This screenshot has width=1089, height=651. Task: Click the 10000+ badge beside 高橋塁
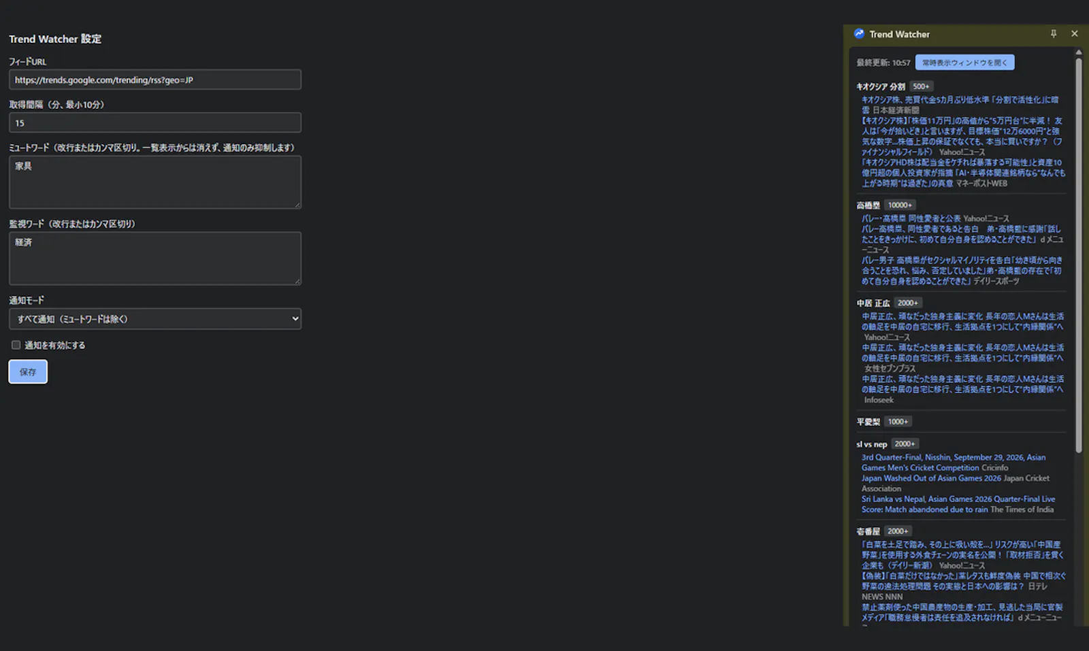pos(900,205)
